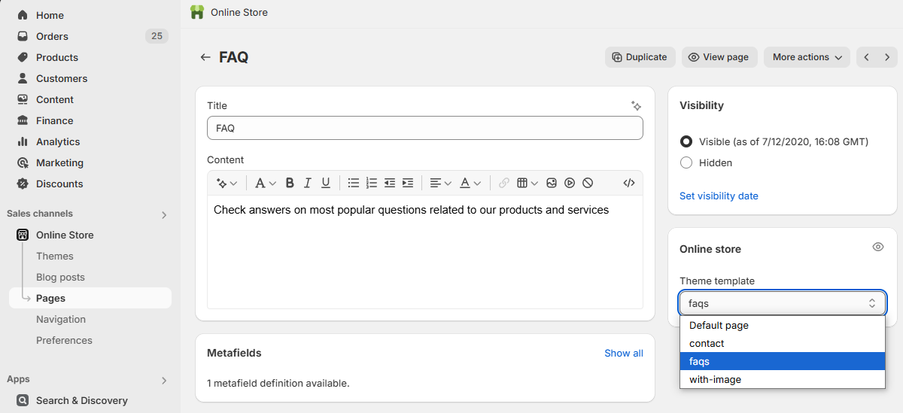The height and width of the screenshot is (413, 903).
Task: Click the Duplicate button
Action: pos(640,57)
